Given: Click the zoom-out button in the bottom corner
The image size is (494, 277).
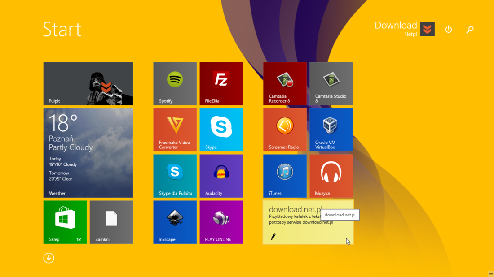Looking at the screenshot, I should (490, 274).
